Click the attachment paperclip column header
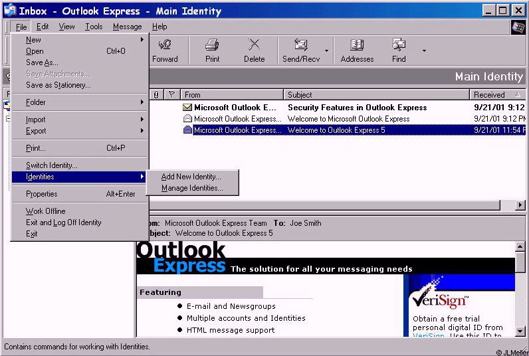Image resolution: width=529 pixels, height=356 pixels. coord(156,95)
